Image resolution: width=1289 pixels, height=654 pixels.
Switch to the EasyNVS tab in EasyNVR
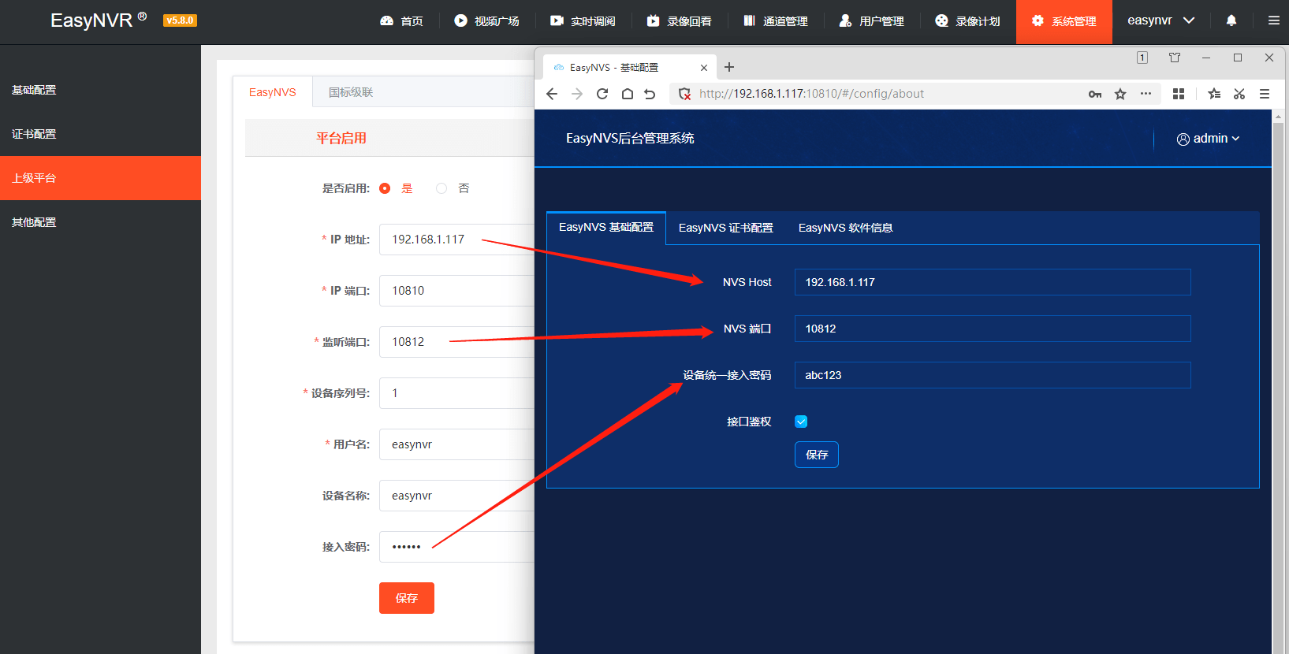coord(273,92)
